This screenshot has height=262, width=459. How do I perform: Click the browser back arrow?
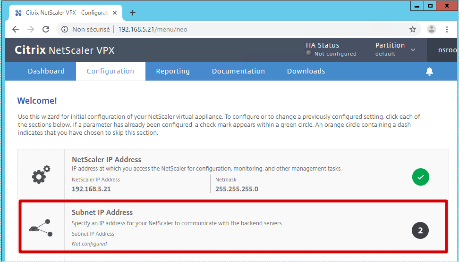pyautogui.click(x=16, y=29)
